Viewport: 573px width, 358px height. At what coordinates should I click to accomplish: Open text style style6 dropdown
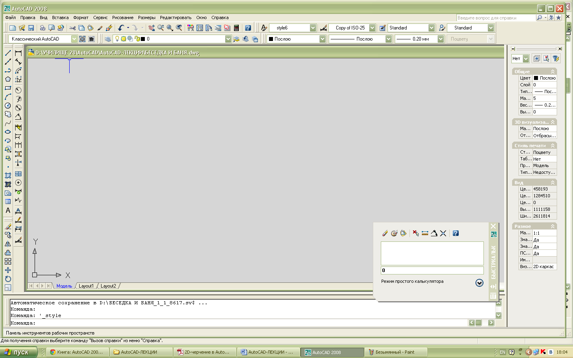[x=313, y=28]
